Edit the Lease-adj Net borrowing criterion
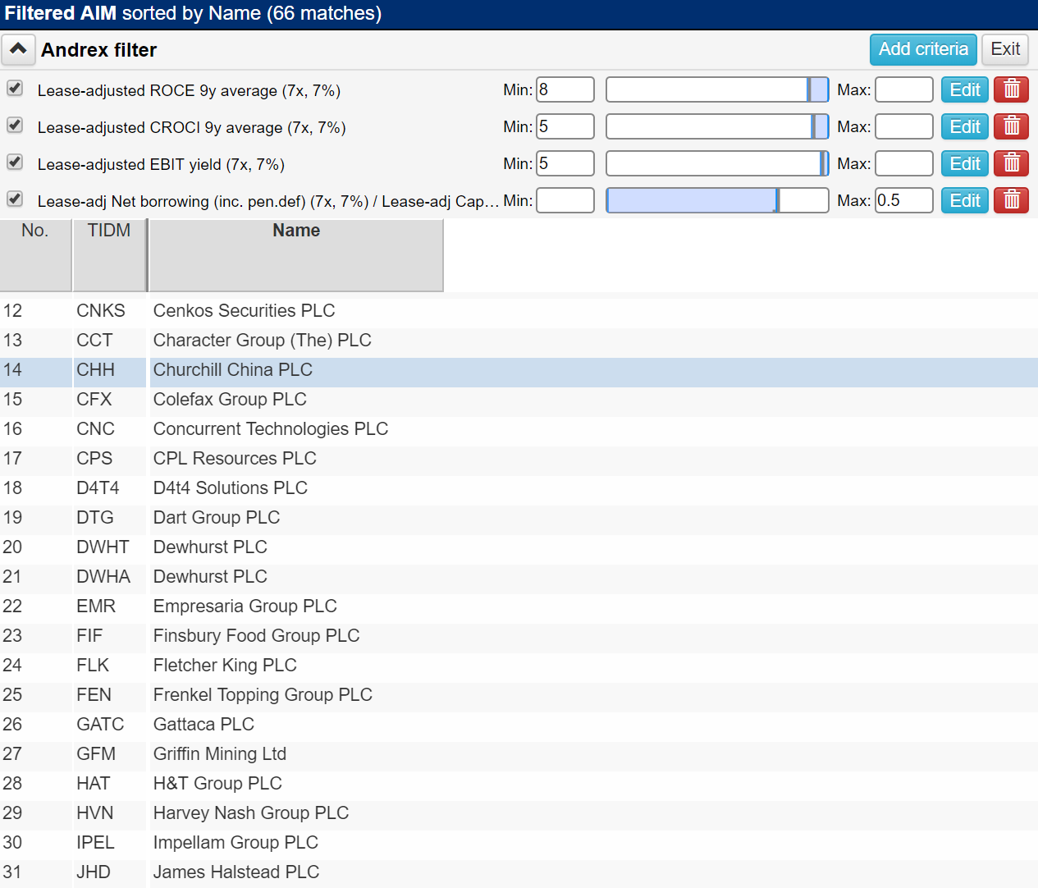 point(965,200)
